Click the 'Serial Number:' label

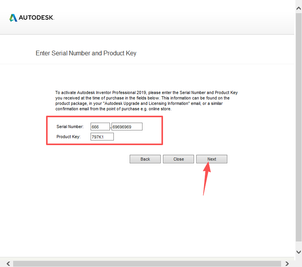point(70,127)
